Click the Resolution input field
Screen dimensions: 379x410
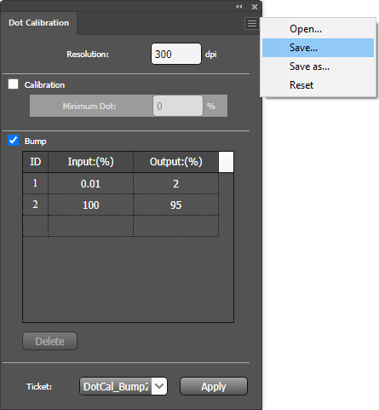point(176,54)
